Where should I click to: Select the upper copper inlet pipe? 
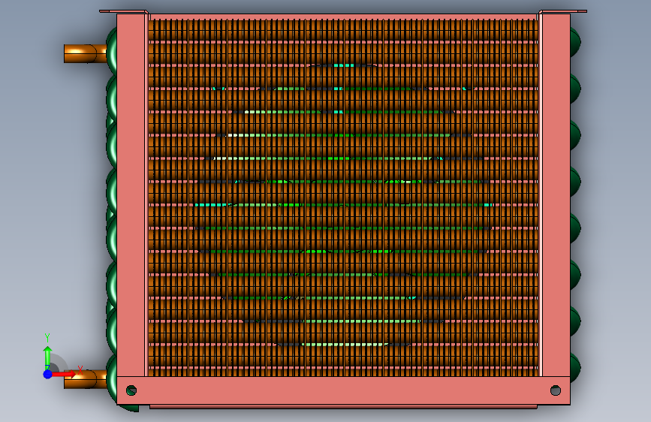click(x=85, y=53)
